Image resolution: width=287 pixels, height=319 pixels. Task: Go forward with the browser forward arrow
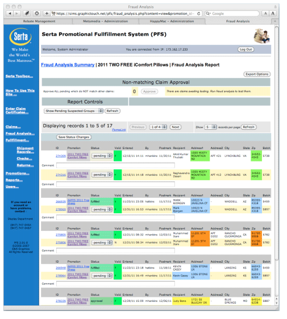point(17,14)
